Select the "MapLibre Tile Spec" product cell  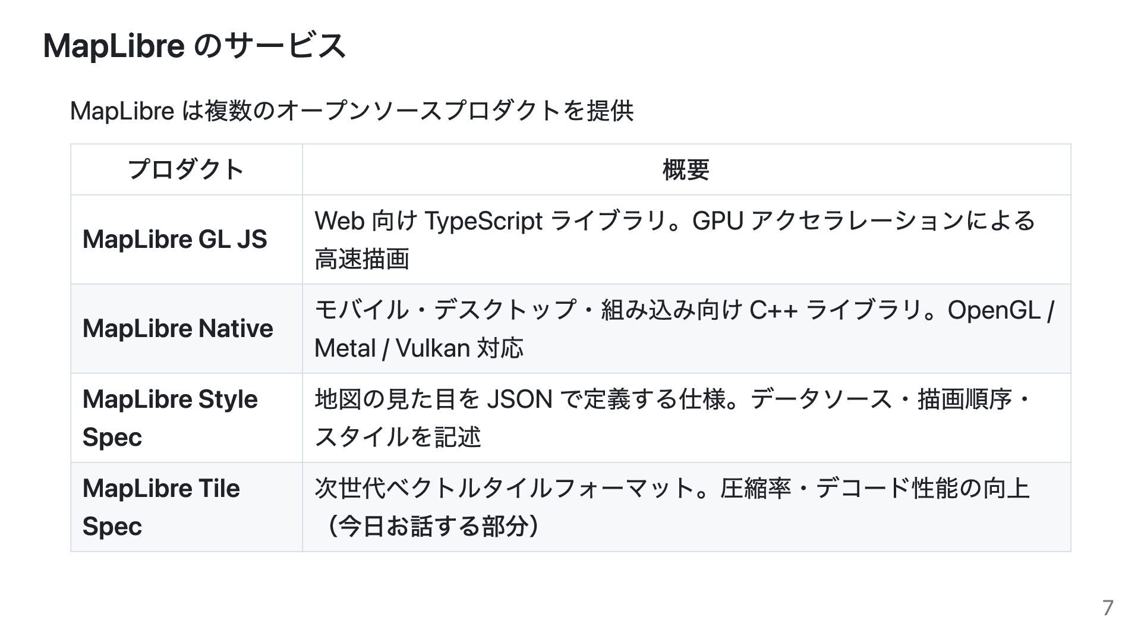pyautogui.click(x=161, y=507)
